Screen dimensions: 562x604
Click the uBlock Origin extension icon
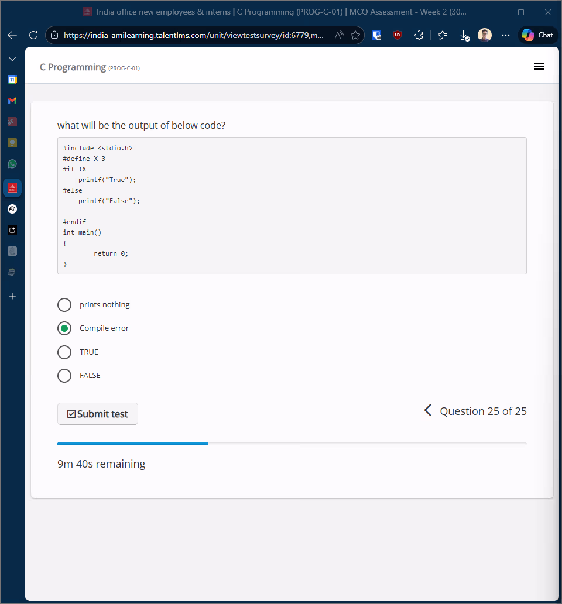(x=397, y=35)
